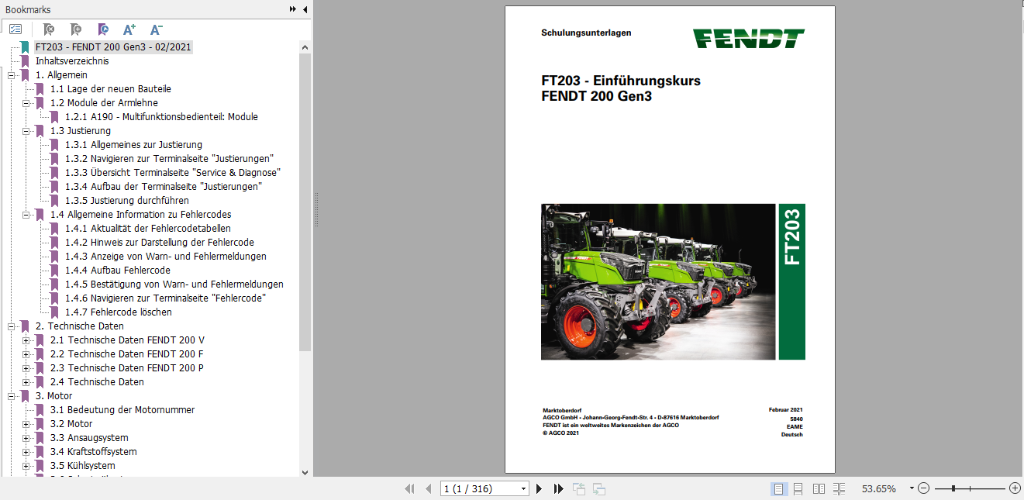Click the previous view icon
Image resolution: width=1024 pixels, height=500 pixels.
(579, 488)
